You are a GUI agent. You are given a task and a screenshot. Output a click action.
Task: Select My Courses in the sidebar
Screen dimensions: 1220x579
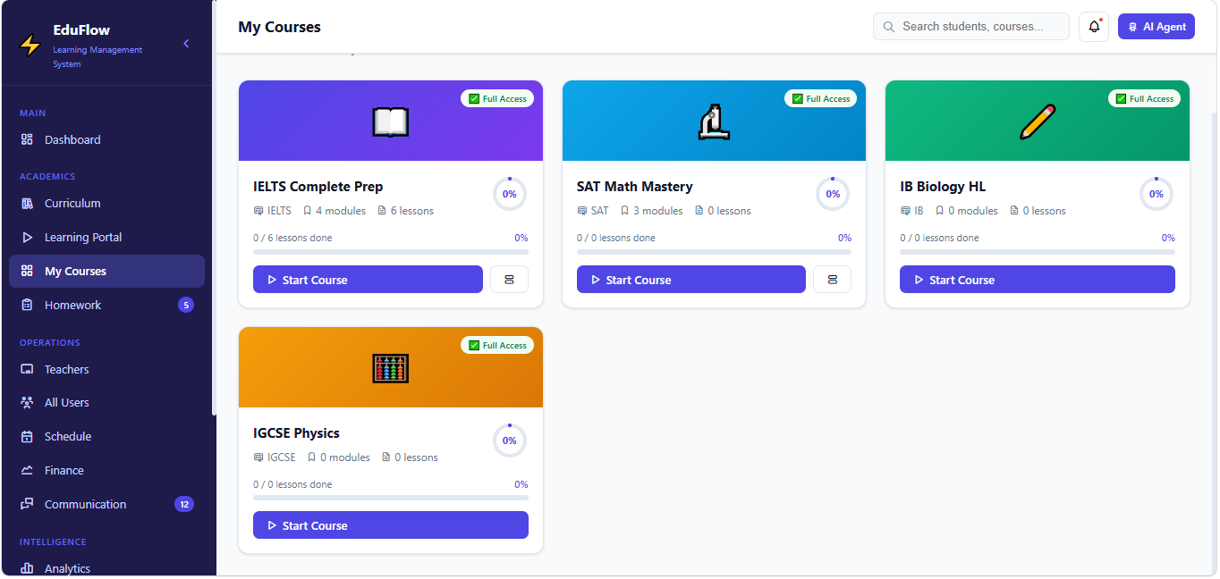pyautogui.click(x=106, y=271)
